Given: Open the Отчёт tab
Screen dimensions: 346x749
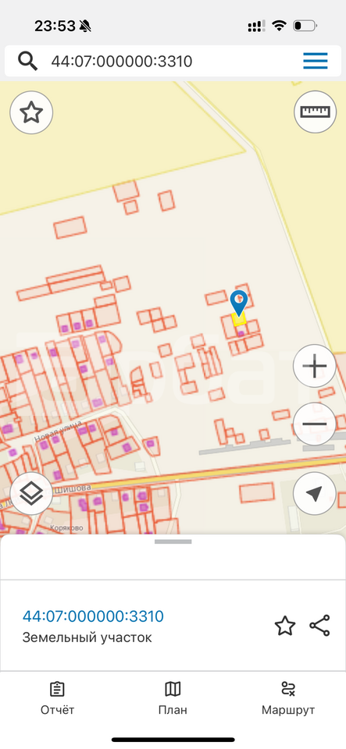Looking at the screenshot, I should tap(57, 699).
